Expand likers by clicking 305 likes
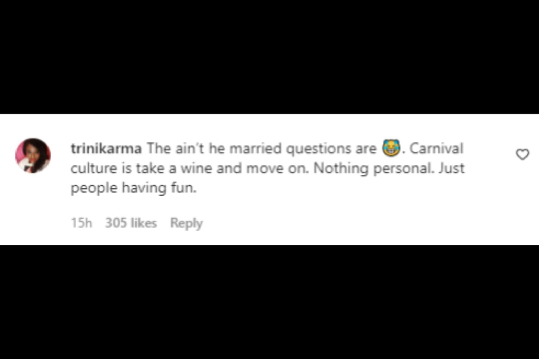539x359 pixels. click(x=130, y=223)
